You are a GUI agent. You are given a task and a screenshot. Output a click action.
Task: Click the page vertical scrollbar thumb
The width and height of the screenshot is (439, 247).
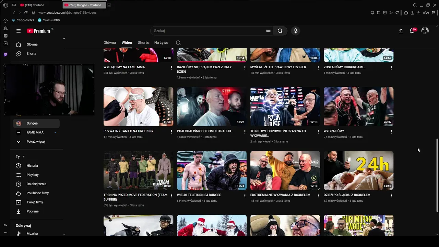click(437, 175)
